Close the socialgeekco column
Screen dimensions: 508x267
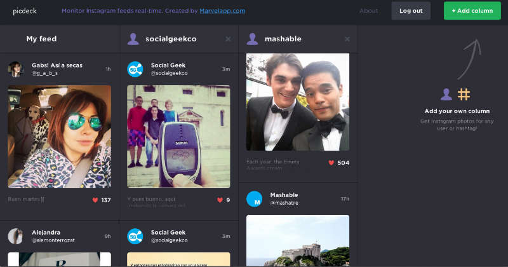(228, 39)
